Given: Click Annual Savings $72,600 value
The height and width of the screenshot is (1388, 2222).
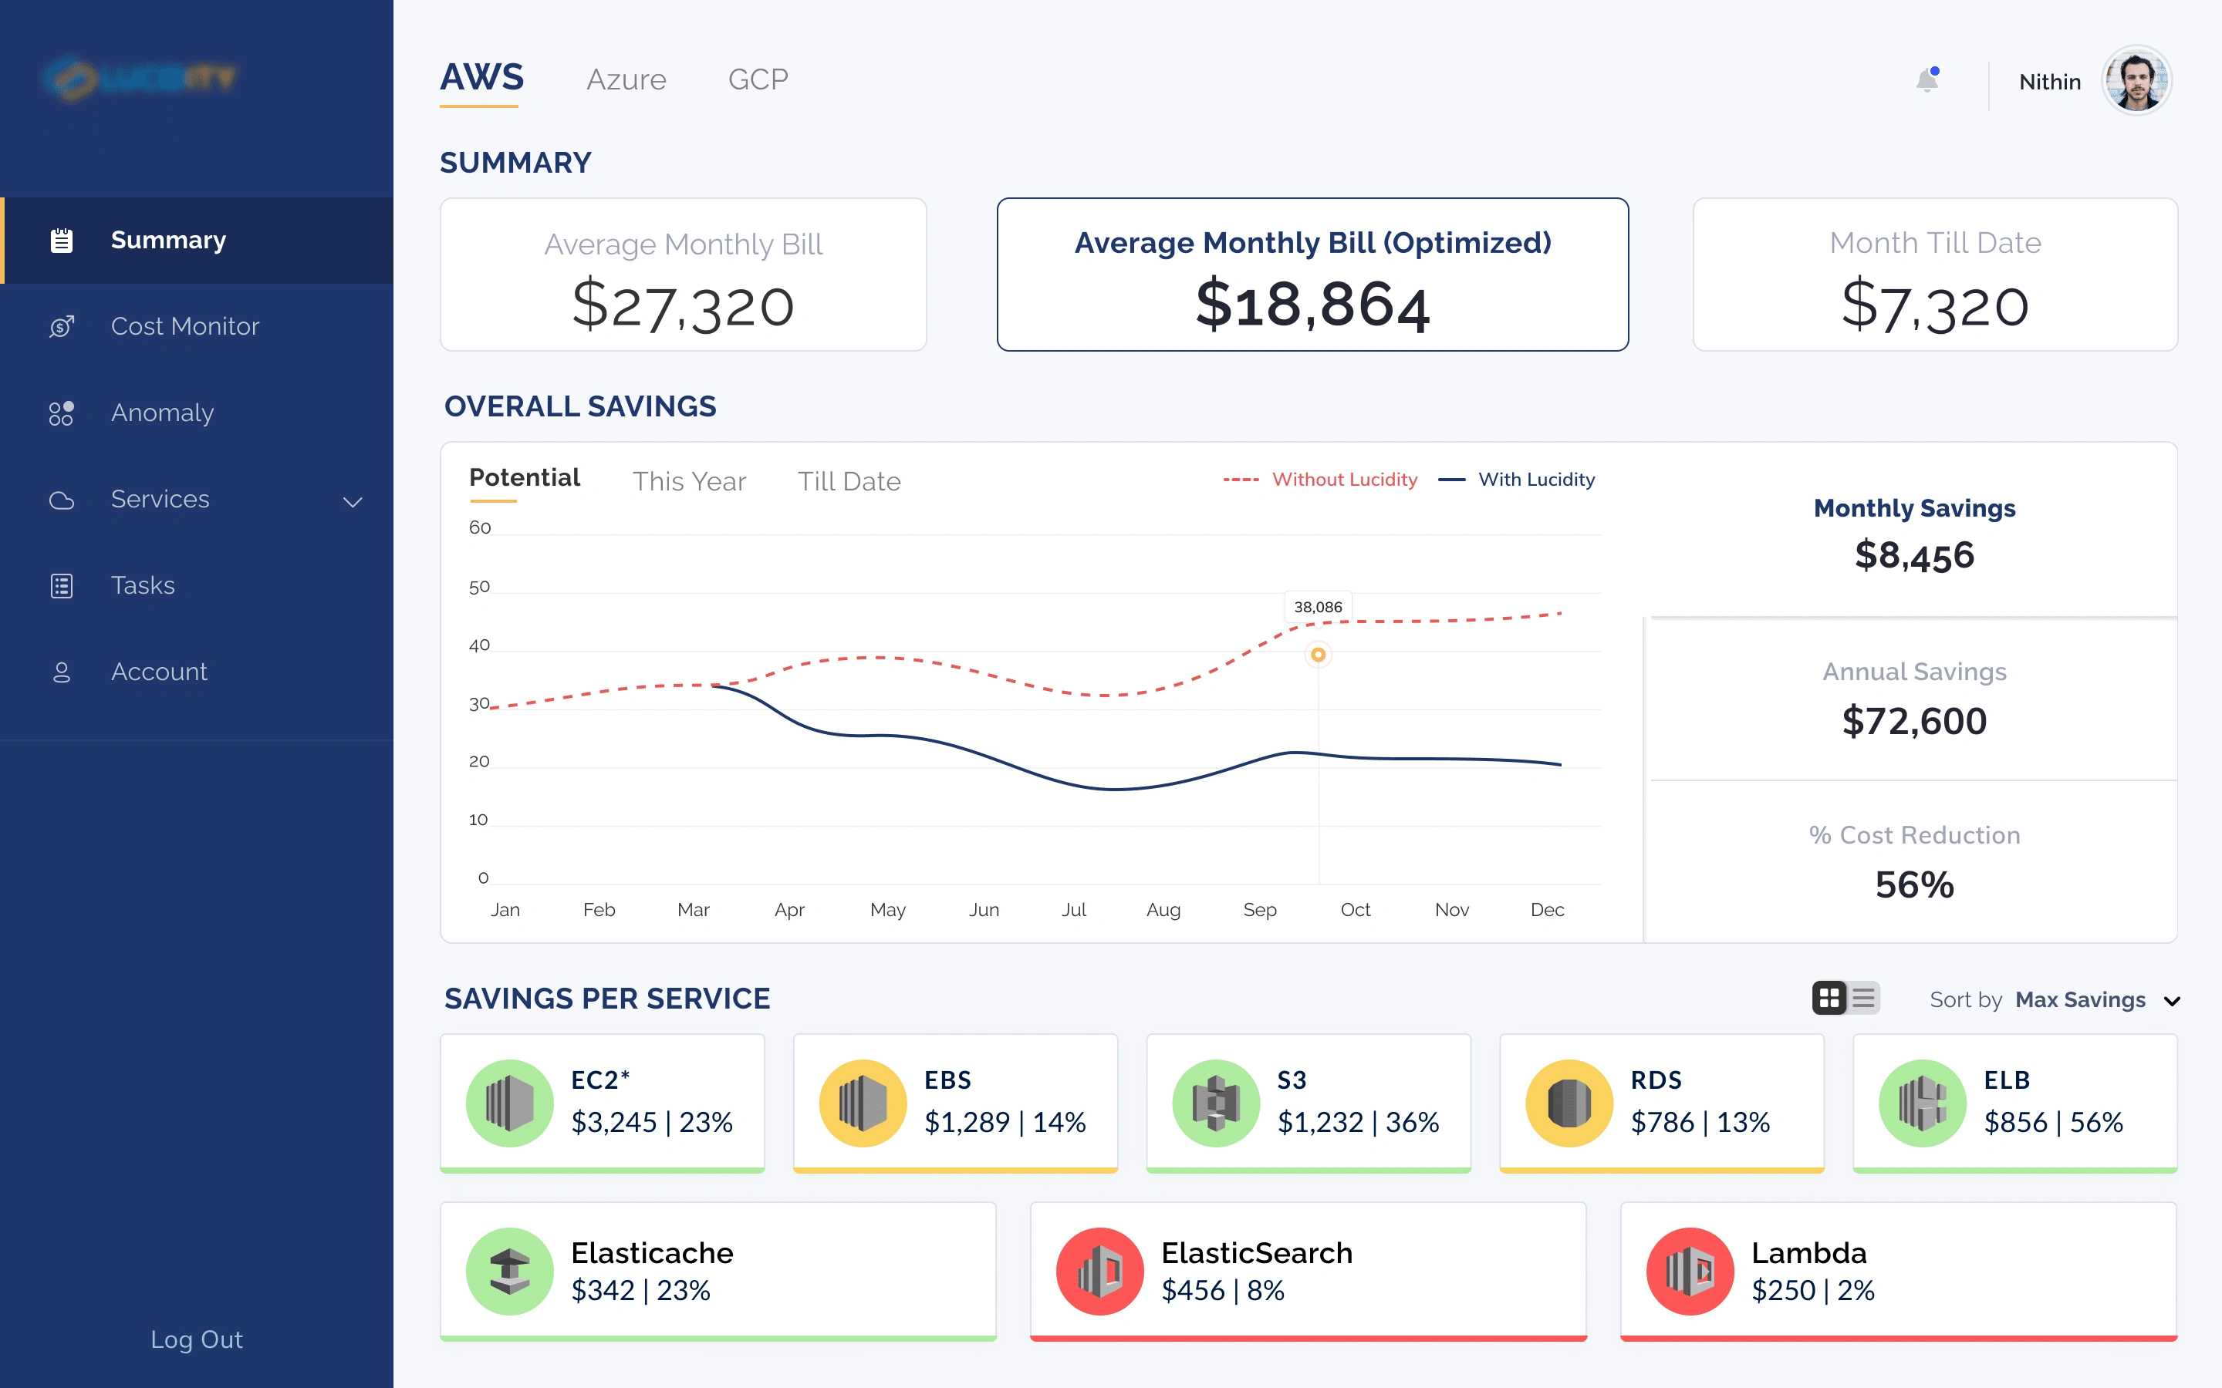Looking at the screenshot, I should 1914,722.
